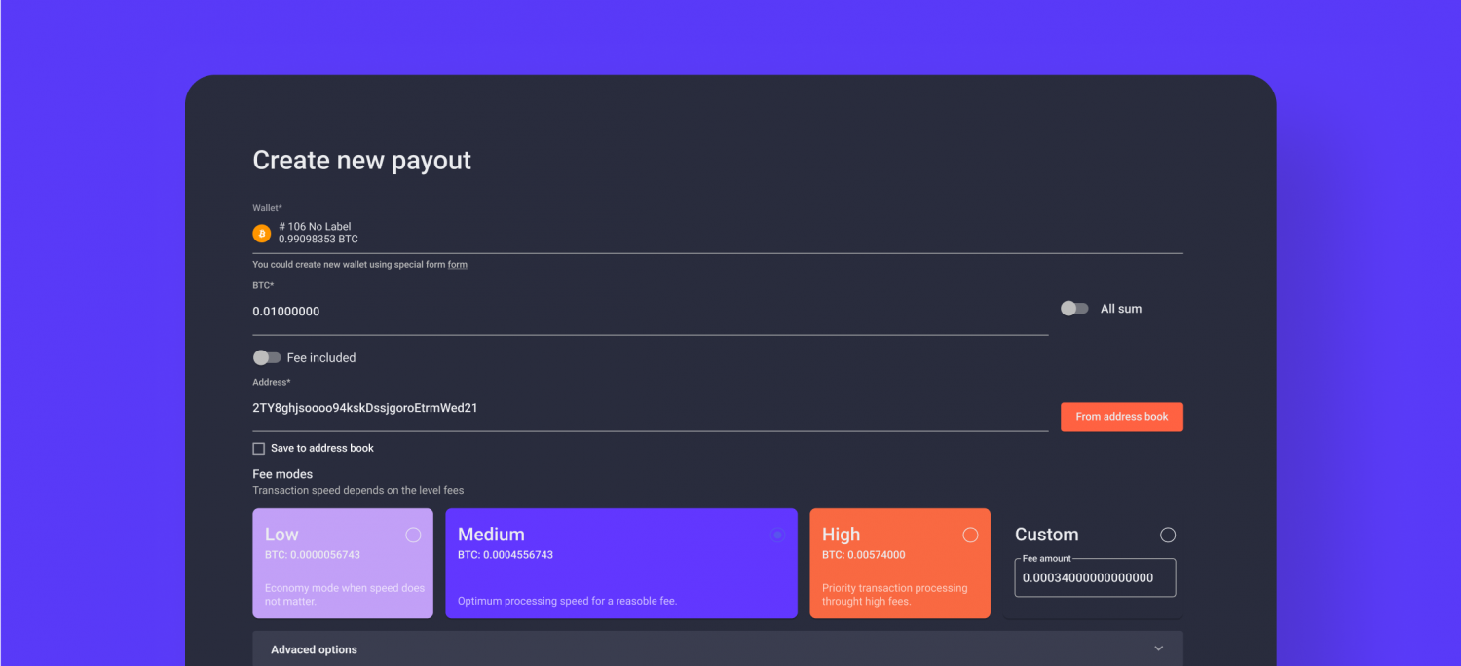Check the Save to address book box
The height and width of the screenshot is (666, 1461).
click(x=258, y=449)
